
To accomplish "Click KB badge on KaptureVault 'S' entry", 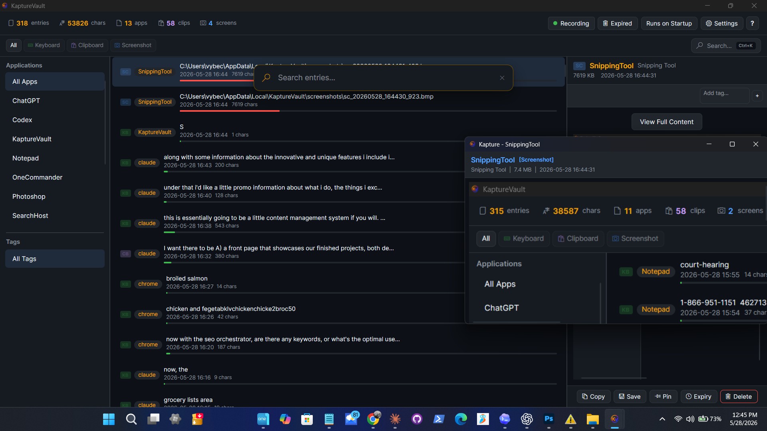I will pyautogui.click(x=125, y=132).
